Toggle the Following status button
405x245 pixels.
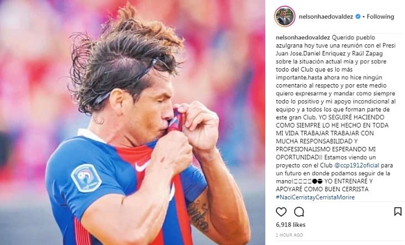click(380, 17)
